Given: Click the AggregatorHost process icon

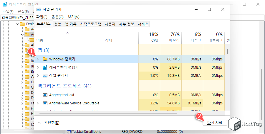Looking at the screenshot, I should 45,95.
